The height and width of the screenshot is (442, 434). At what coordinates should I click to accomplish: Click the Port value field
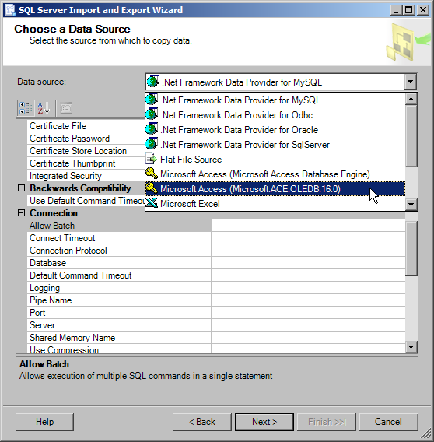point(308,313)
